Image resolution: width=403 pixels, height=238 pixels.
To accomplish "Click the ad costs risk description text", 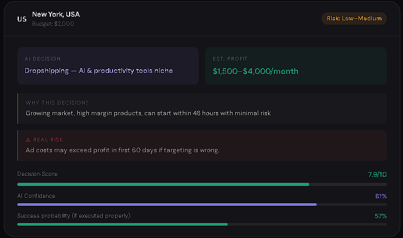I will coord(122,150).
